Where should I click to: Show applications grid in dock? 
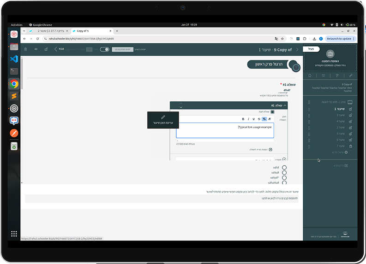[x=14, y=234]
